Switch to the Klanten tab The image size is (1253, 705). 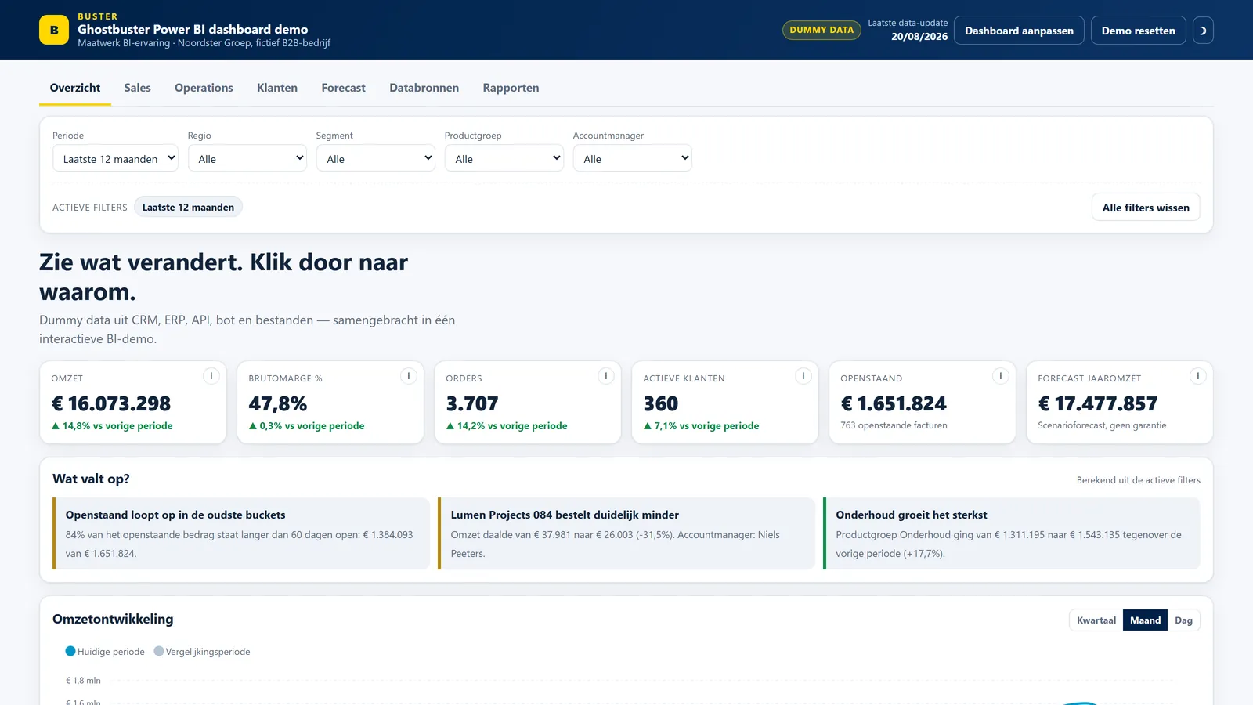point(277,88)
